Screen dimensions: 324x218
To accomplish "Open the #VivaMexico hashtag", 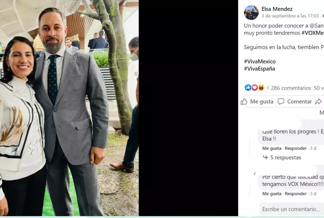I will [260, 62].
